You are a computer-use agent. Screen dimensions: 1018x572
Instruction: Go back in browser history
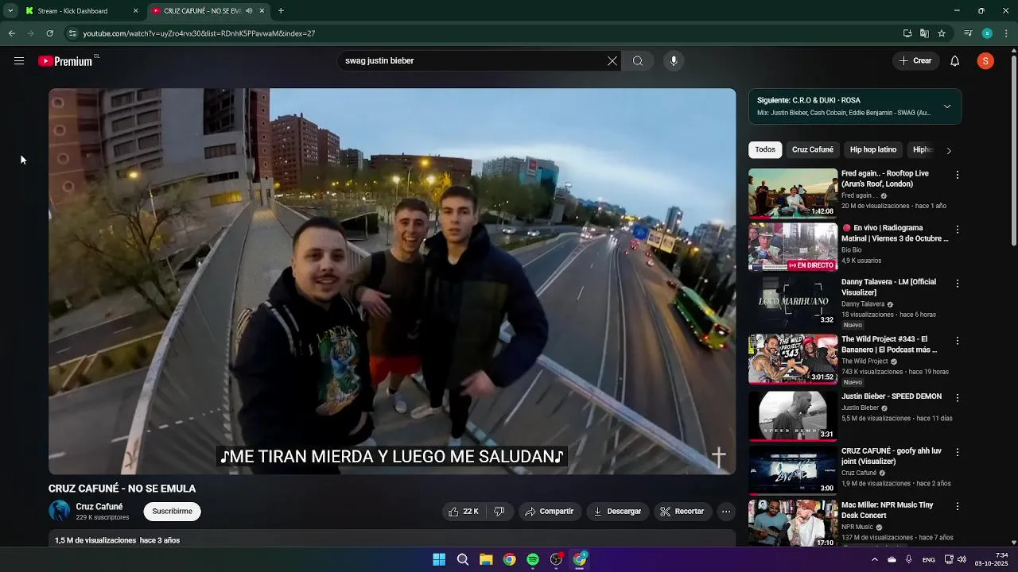[11, 33]
